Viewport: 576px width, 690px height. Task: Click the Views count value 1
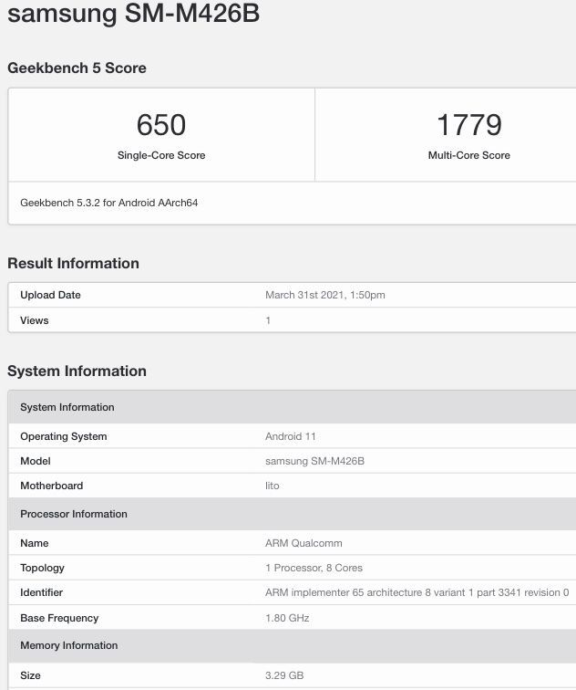tap(268, 320)
